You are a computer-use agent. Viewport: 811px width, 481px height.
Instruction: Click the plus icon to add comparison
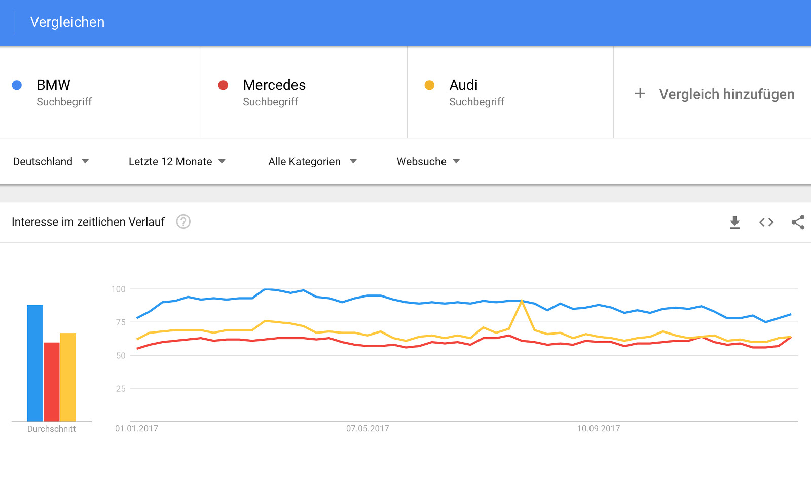[640, 94]
